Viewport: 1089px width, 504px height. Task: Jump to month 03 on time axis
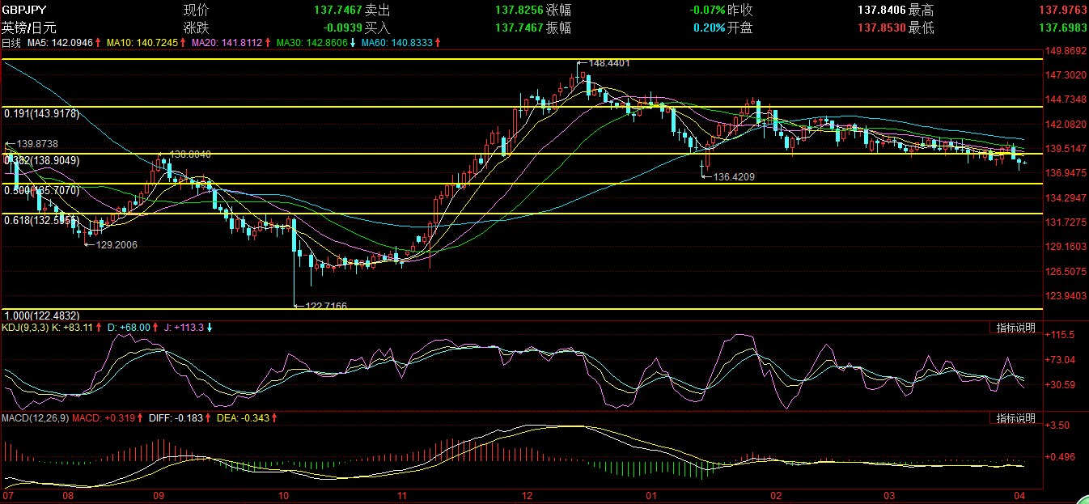click(x=889, y=495)
